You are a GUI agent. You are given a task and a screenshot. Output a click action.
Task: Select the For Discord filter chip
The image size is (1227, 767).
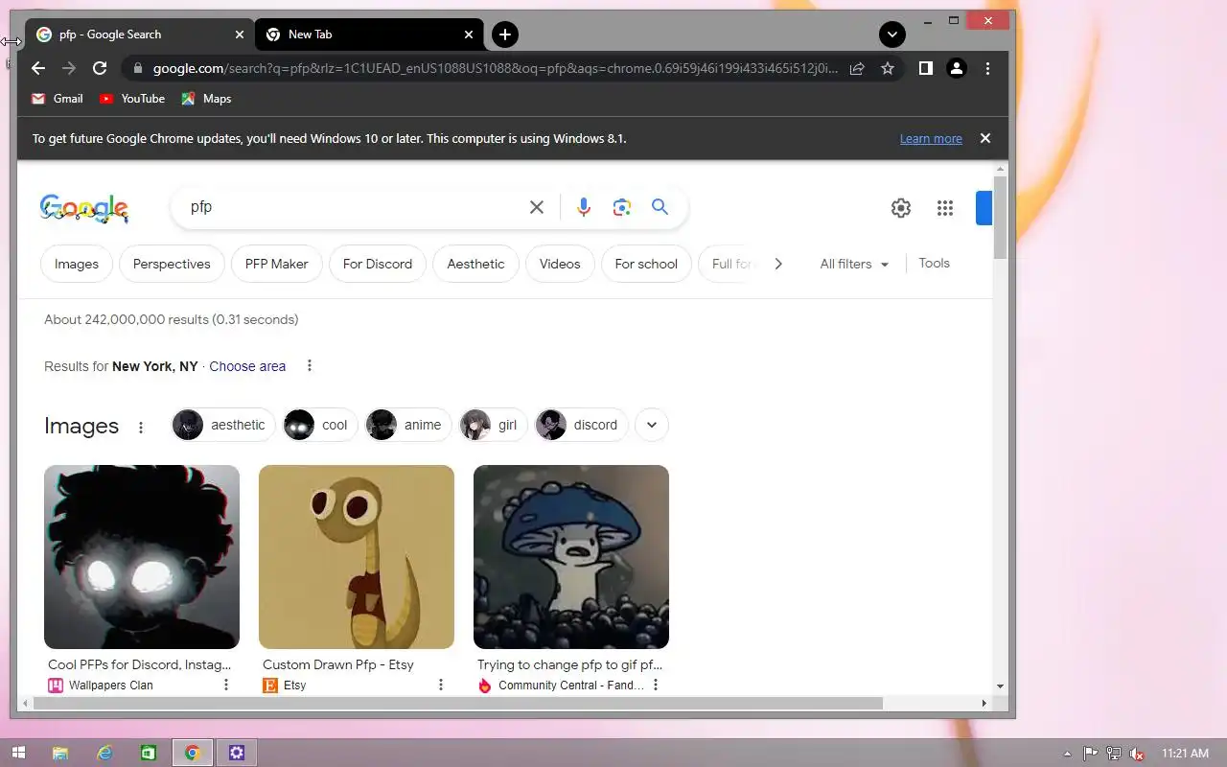click(378, 264)
